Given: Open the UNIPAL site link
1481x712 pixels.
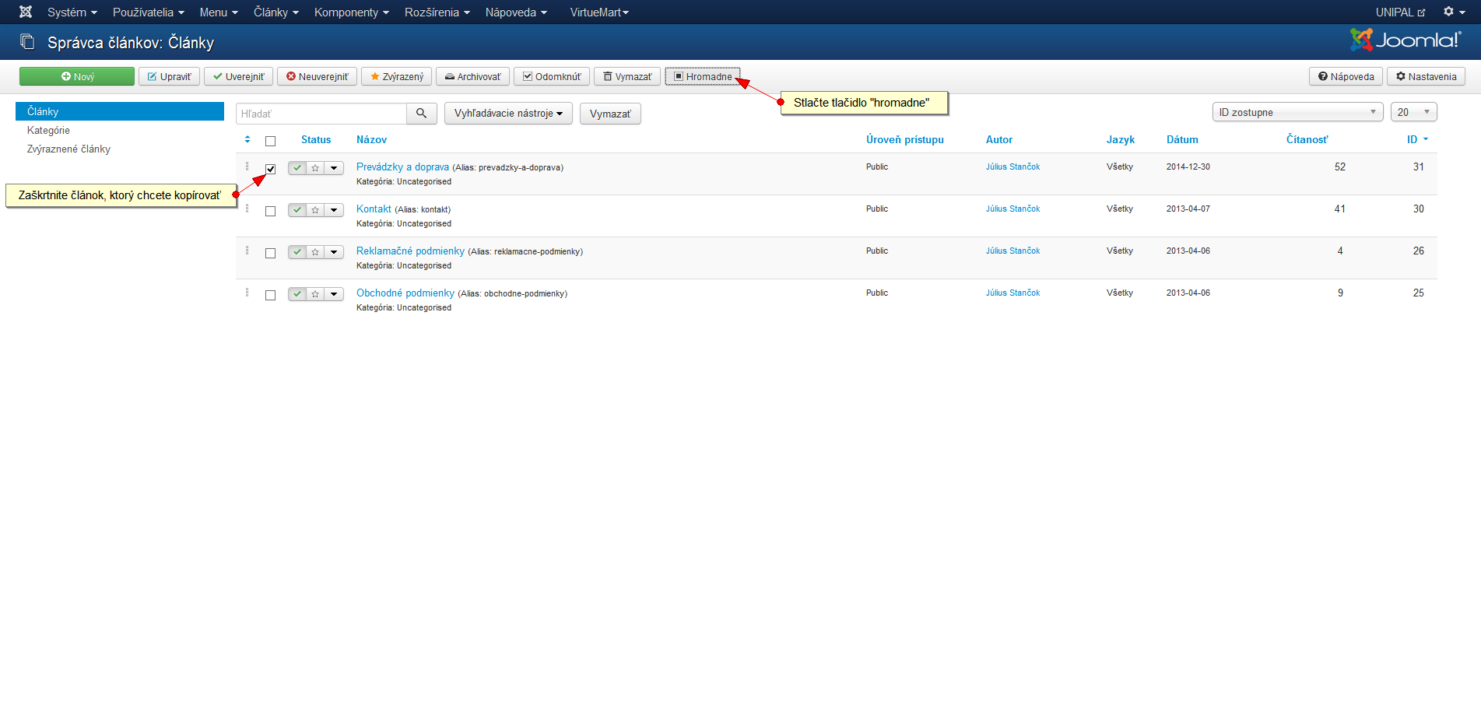Looking at the screenshot, I should 1400,12.
